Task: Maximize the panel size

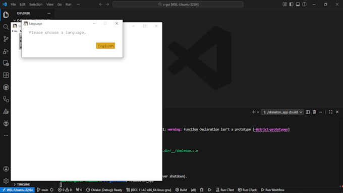Action: click(330, 112)
